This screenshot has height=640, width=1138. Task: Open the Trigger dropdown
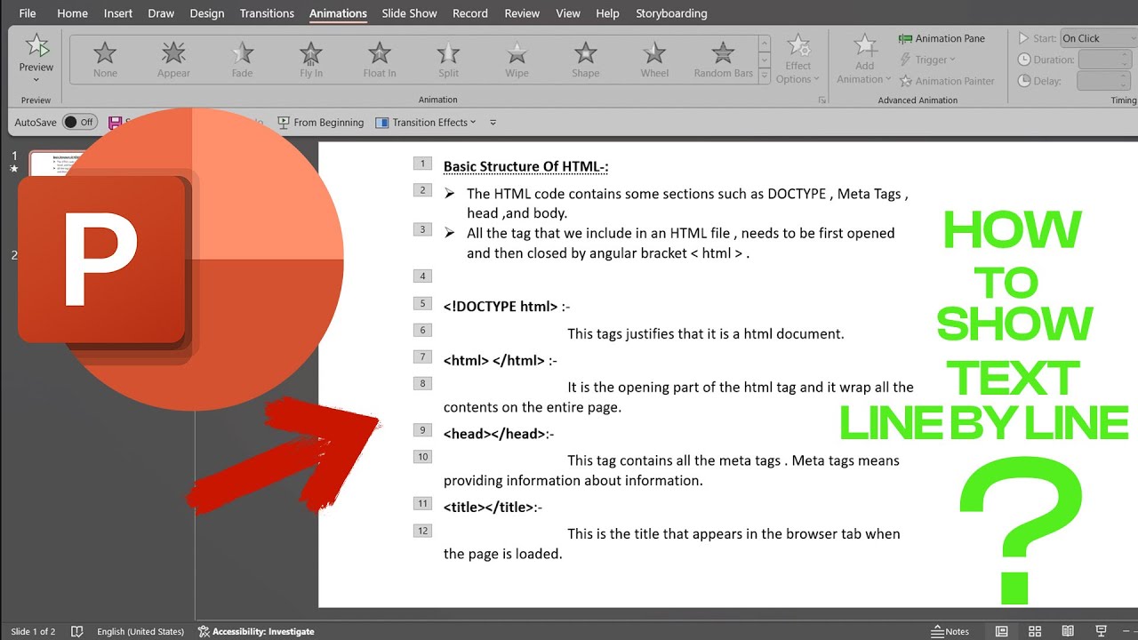[927, 60]
